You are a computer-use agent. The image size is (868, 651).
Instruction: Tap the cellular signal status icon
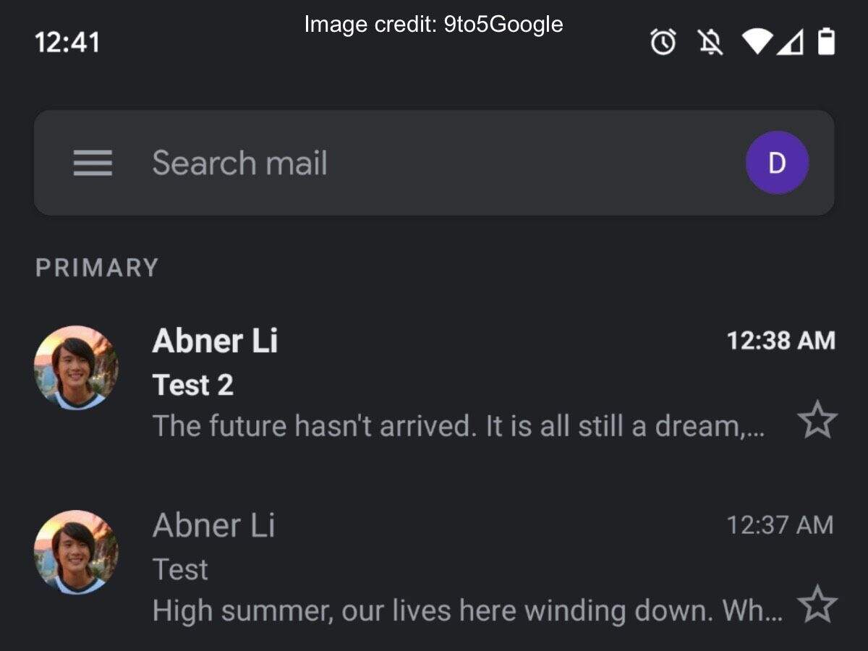pos(791,43)
